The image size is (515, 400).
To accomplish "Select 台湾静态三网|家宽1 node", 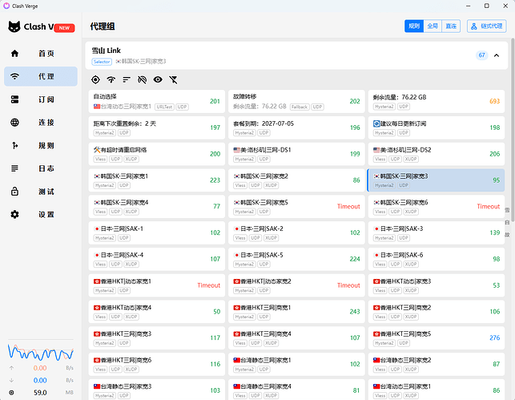I will coord(296,364).
